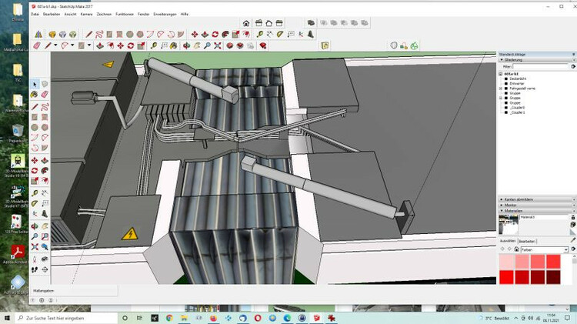Pick the pure red swatch in second row
577x324 pixels.
point(507,277)
